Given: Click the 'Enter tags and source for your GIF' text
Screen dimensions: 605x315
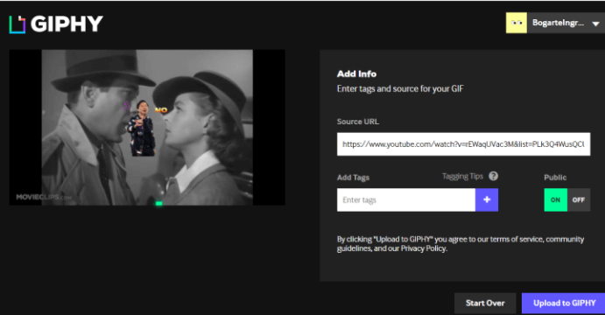Looking at the screenshot, I should 400,88.
